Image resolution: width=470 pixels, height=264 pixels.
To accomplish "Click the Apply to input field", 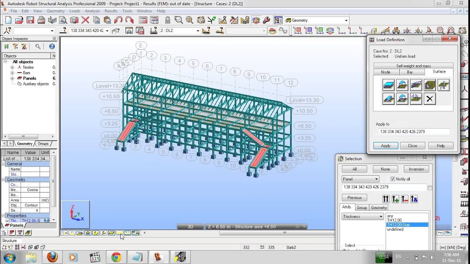I will point(414,132).
